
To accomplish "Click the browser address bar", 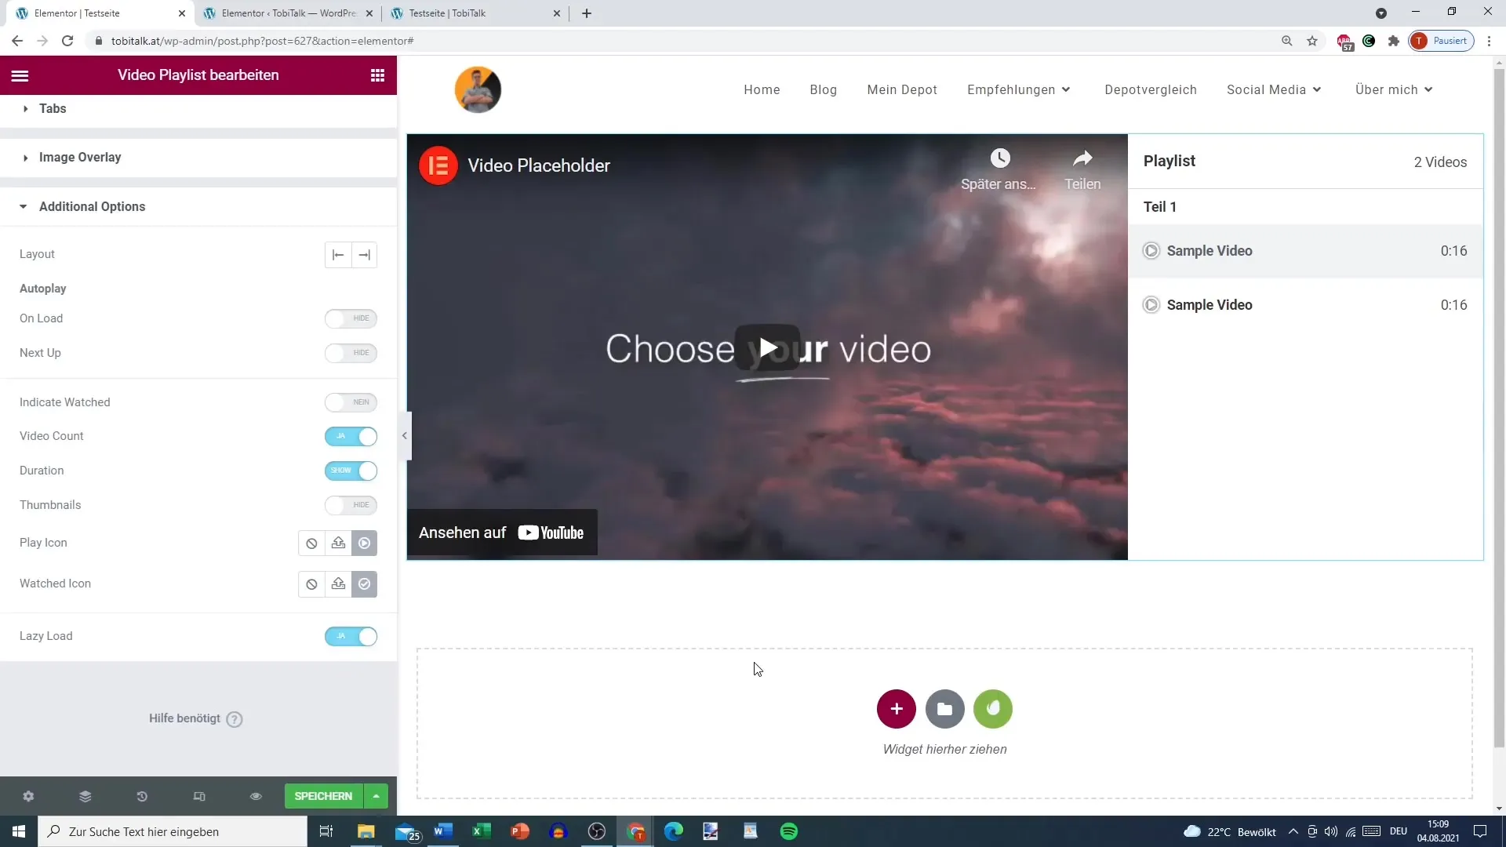I will point(682,41).
